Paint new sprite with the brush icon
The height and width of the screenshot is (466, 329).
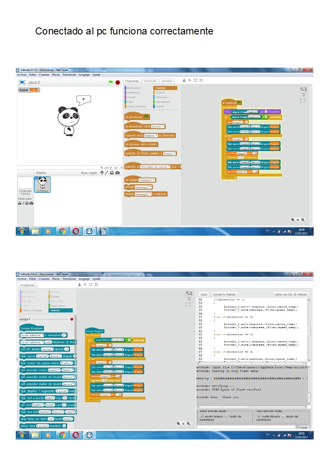point(106,173)
